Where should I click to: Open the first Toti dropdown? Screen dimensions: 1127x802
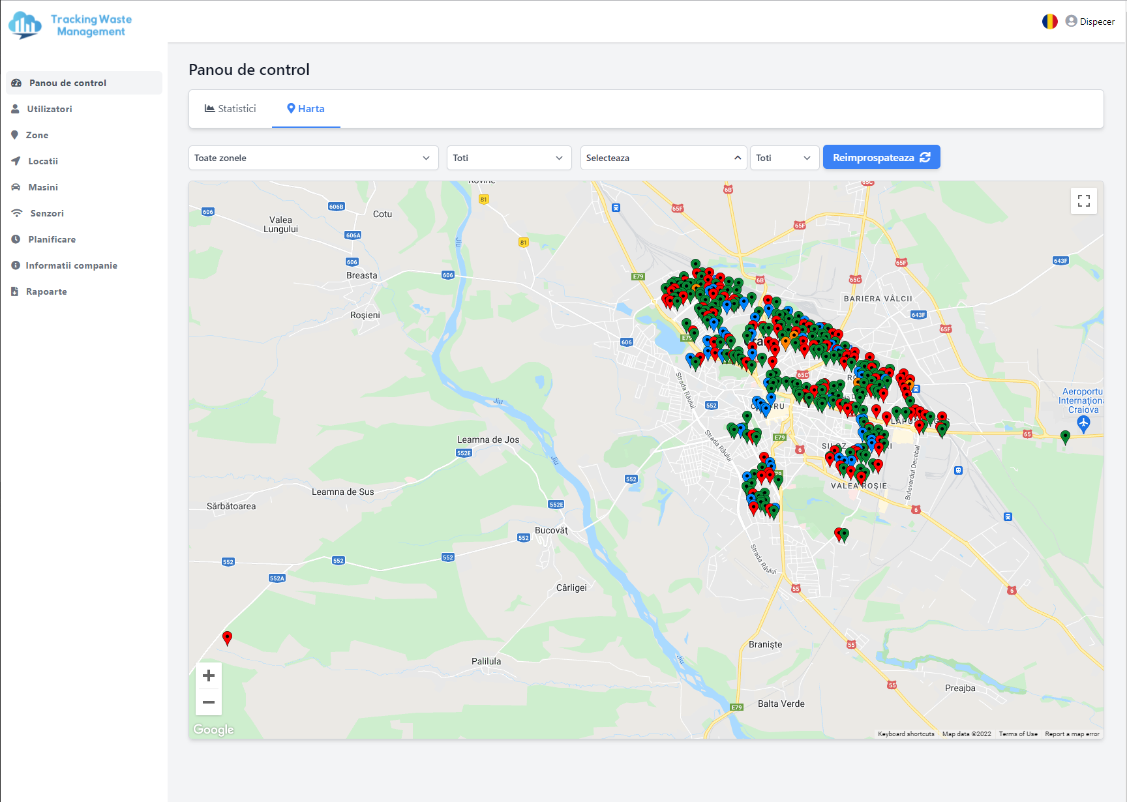tap(509, 158)
